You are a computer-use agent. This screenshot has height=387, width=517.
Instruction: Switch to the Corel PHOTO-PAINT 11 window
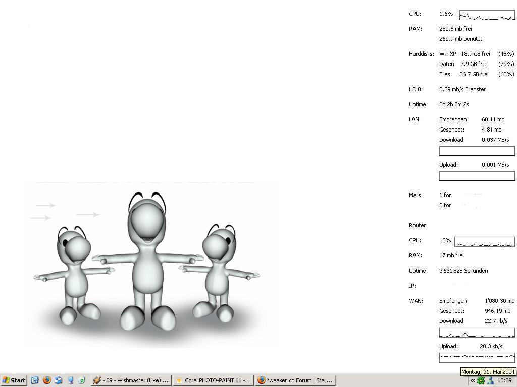213,380
